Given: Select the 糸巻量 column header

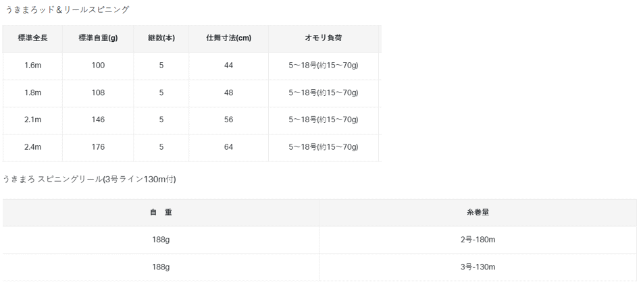Looking at the screenshot, I should tap(478, 212).
